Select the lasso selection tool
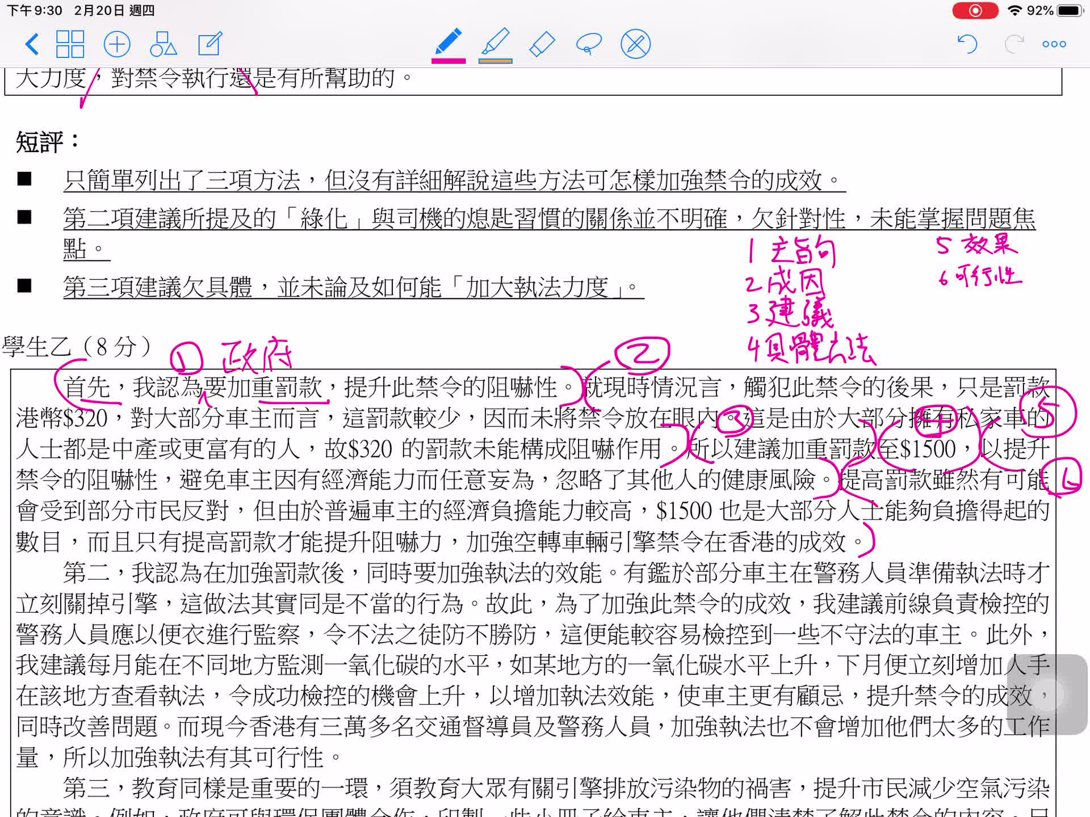The image size is (1090, 817). pyautogui.click(x=589, y=44)
